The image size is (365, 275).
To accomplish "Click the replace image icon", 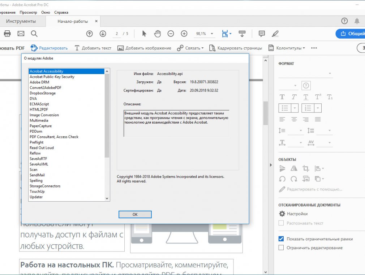I will pyautogui.click(x=306, y=179).
